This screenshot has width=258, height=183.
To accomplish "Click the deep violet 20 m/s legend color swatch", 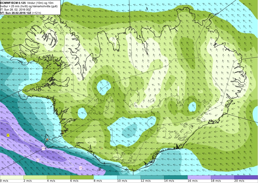I will [x=246, y=177].
